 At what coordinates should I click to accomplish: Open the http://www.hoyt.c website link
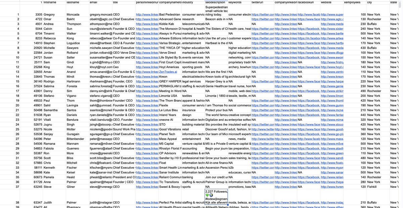point(332,67)
